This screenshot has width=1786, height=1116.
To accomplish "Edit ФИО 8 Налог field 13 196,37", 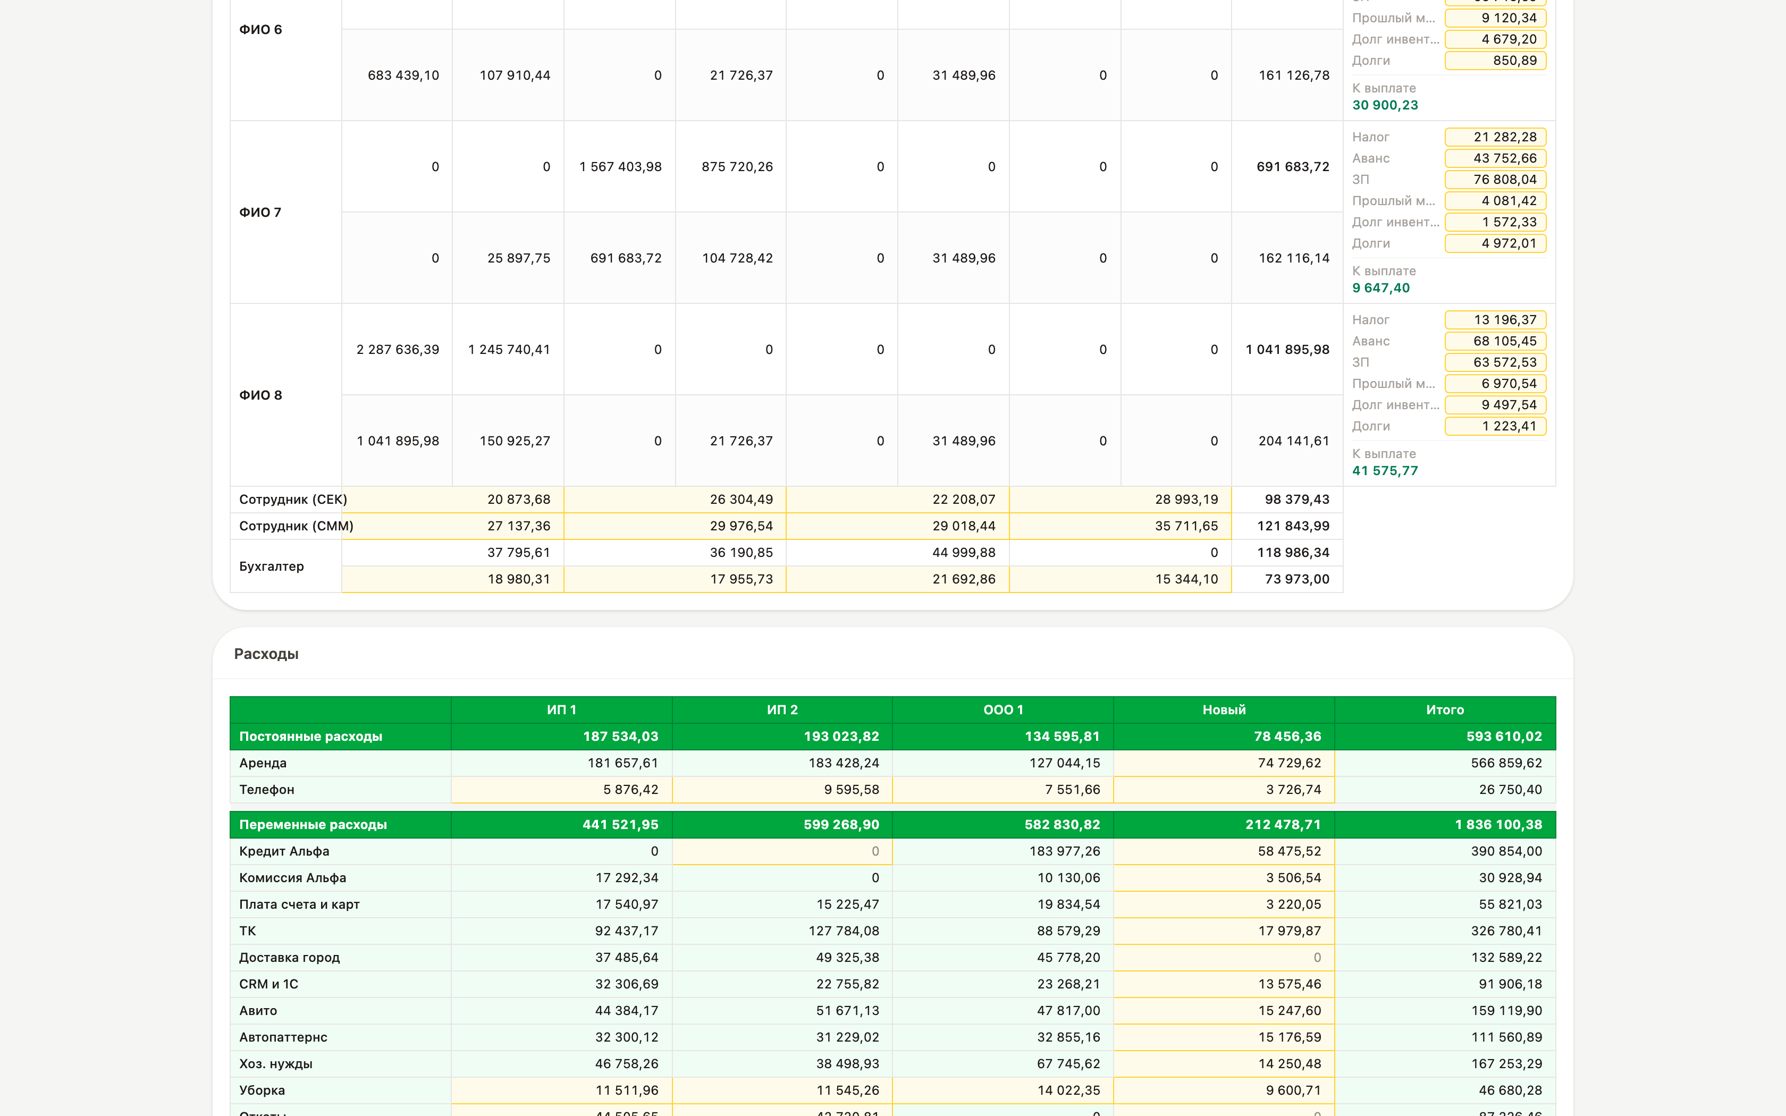I will point(1495,320).
